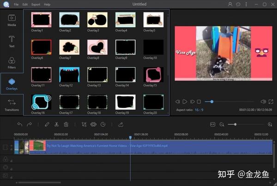Open the Mosaic tool
This screenshot has height=186, width=277.
(x=93, y=124)
